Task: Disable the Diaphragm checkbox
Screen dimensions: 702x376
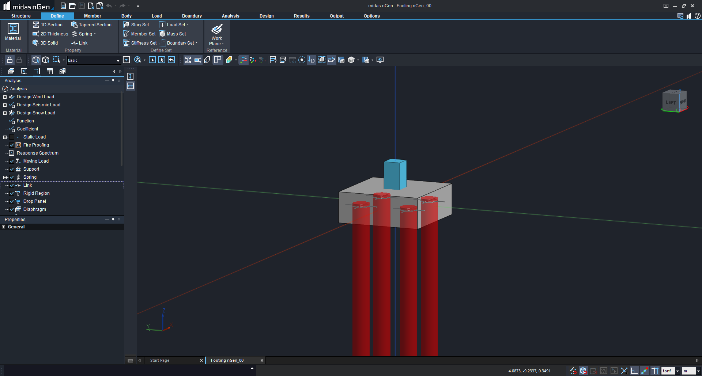Action: click(12, 209)
